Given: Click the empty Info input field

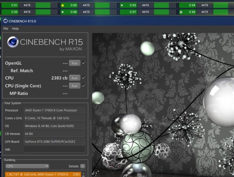Looking at the screenshot, I should (x=54, y=149).
